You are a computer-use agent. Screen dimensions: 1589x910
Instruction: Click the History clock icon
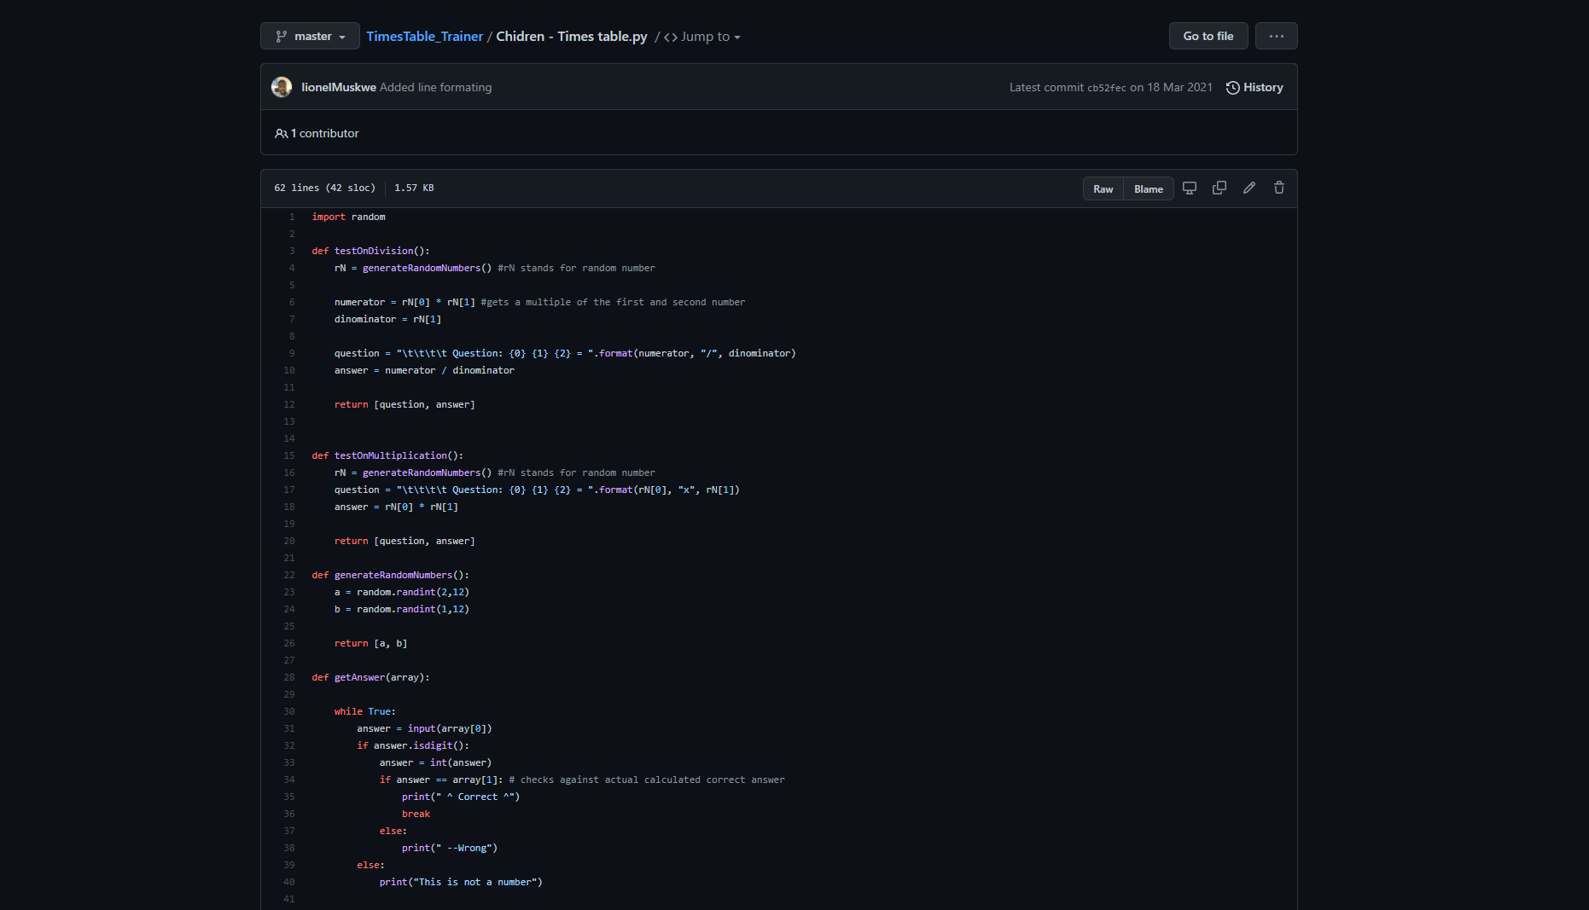[1233, 88]
